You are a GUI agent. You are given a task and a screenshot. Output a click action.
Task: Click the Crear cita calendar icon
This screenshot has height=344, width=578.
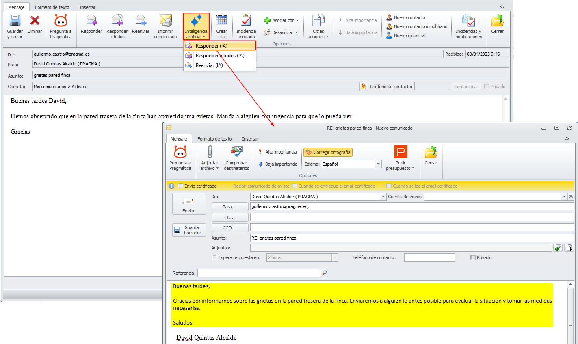(221, 27)
